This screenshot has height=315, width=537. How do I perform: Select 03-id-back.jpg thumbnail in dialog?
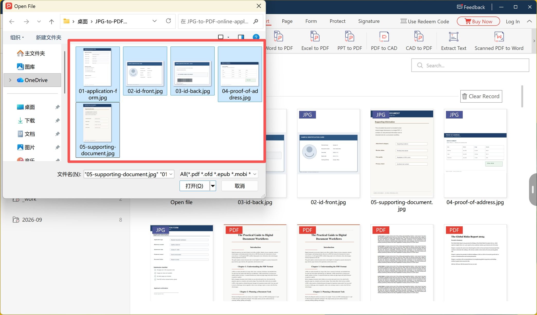click(x=192, y=71)
